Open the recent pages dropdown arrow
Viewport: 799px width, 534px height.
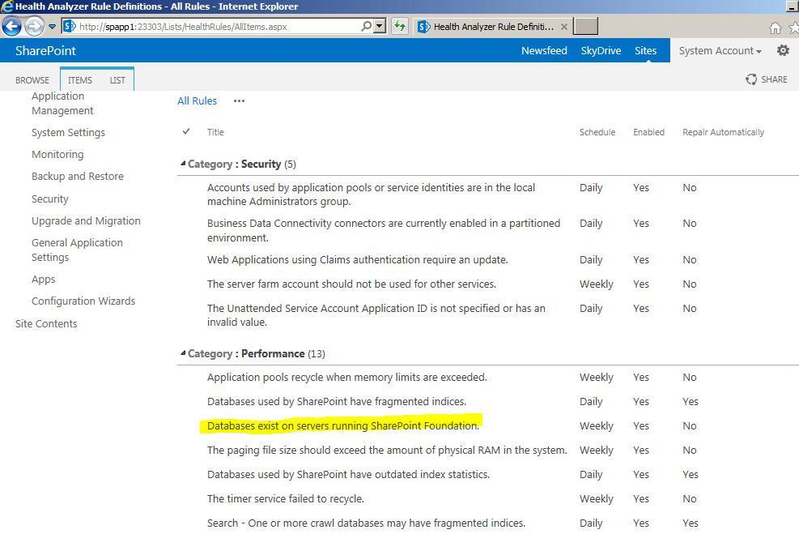click(52, 27)
